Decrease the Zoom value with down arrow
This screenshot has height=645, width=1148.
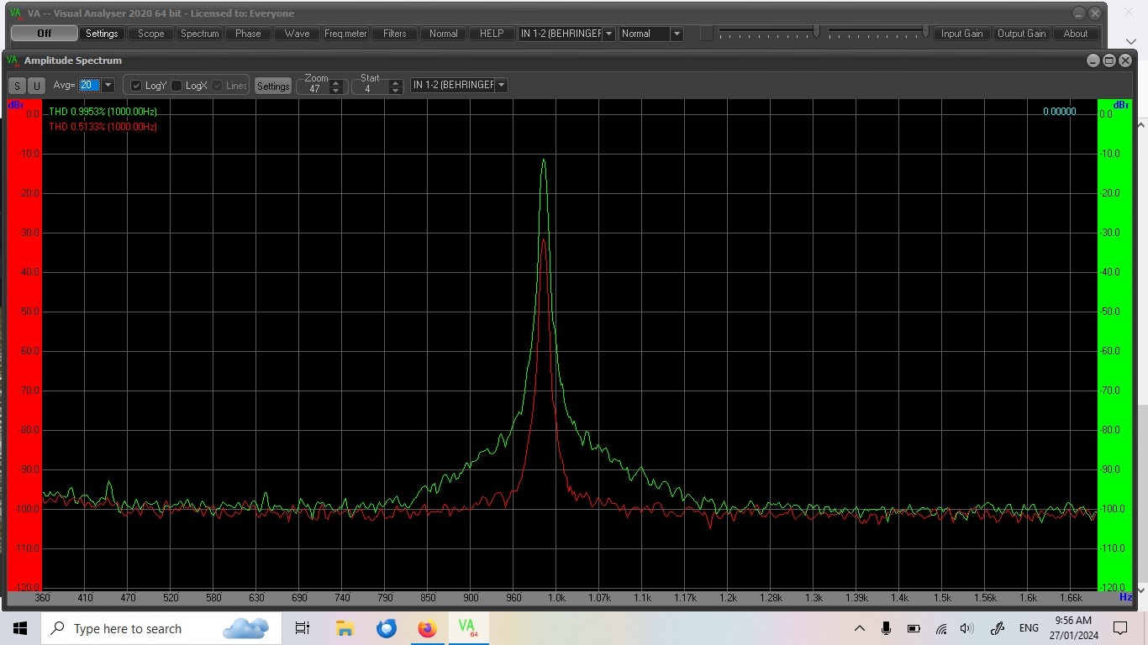(336, 90)
